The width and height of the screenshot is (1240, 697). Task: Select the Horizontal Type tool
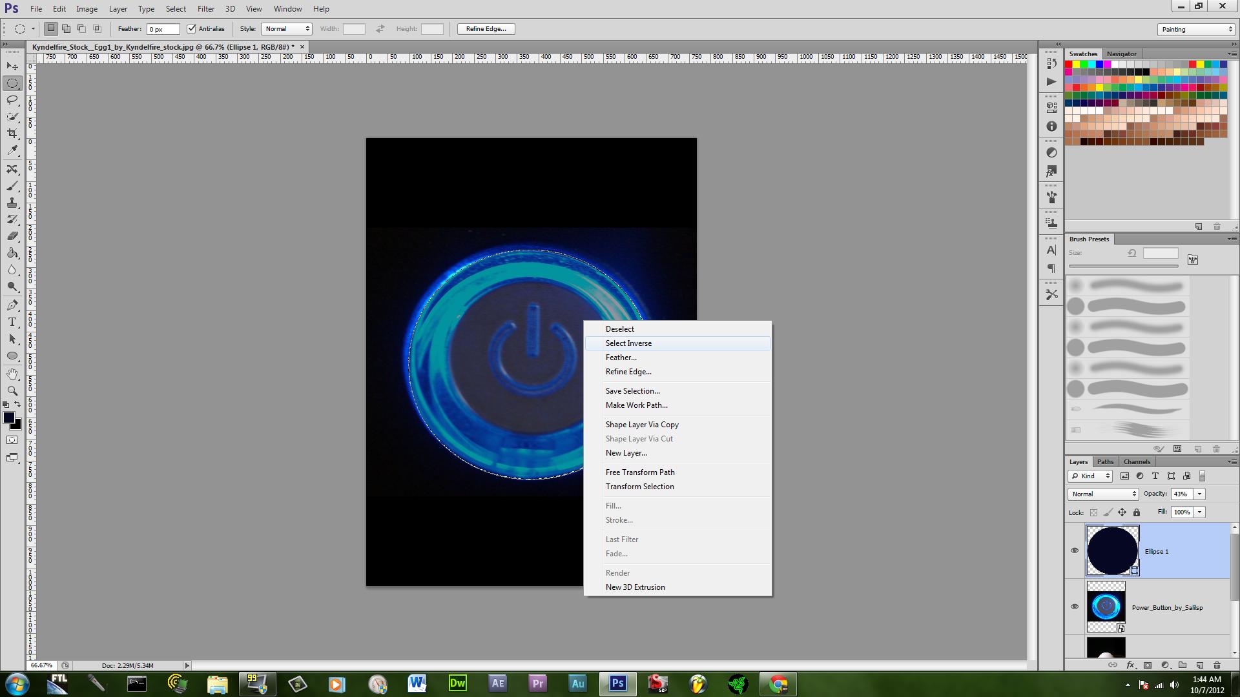12,322
